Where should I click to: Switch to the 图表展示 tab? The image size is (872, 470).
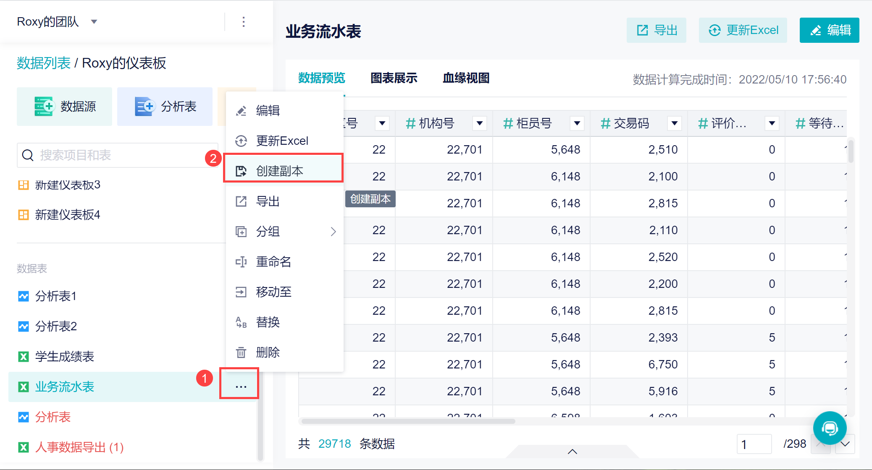click(x=394, y=78)
